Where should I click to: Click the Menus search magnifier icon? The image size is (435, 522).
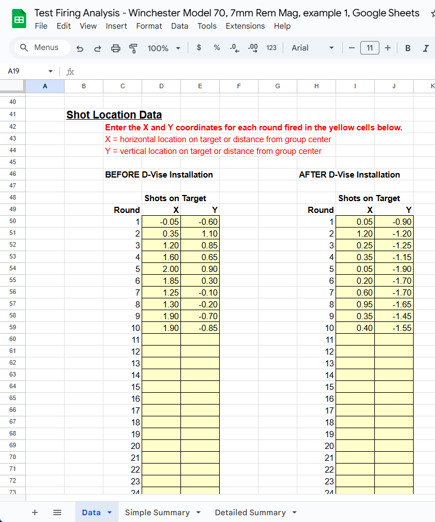pos(24,48)
